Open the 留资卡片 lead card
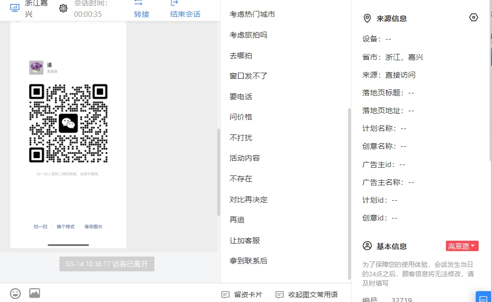Screen dimensions: 492x302 point(242,295)
